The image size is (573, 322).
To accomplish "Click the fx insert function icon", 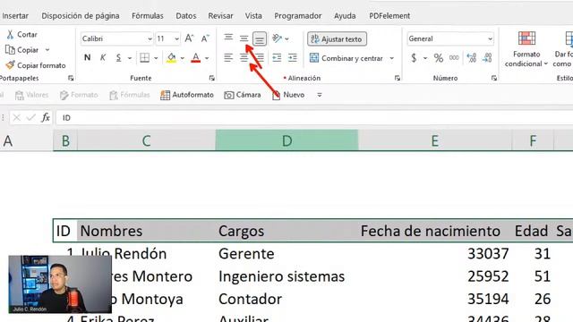I will (x=46, y=117).
